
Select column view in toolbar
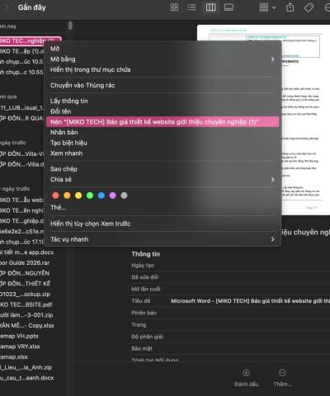211,7
